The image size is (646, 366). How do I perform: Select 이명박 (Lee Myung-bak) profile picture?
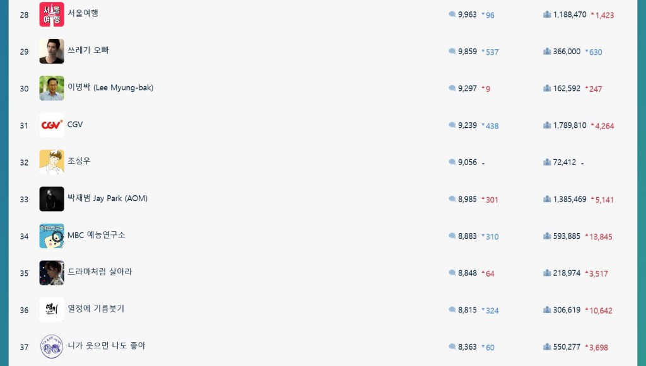52,88
